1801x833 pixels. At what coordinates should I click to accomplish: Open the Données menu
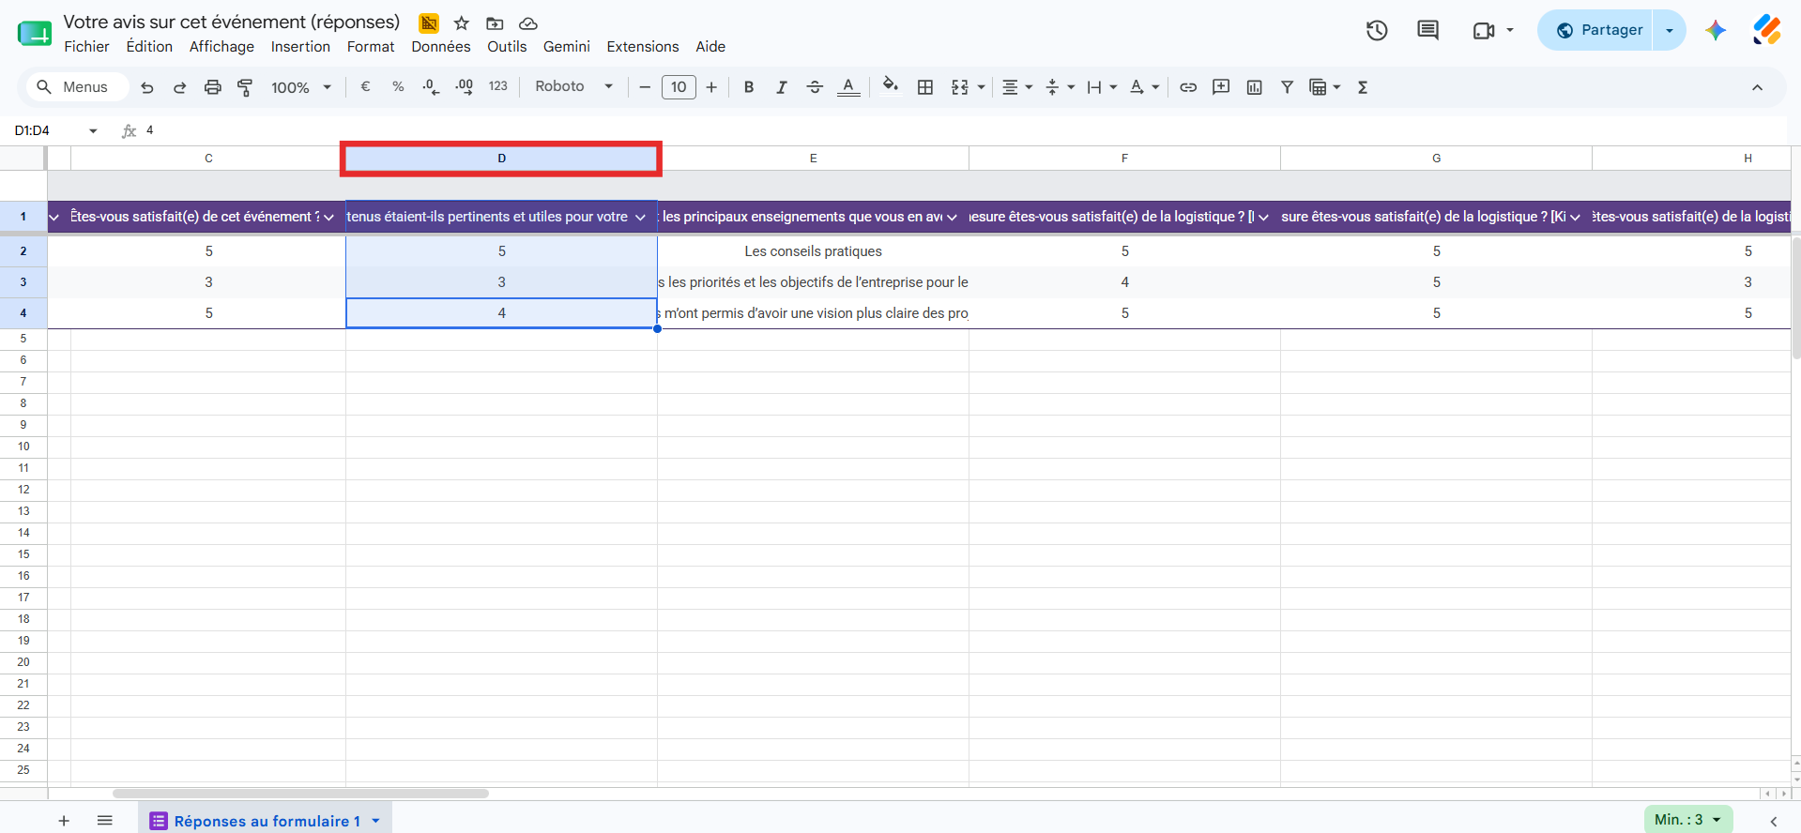click(x=441, y=47)
